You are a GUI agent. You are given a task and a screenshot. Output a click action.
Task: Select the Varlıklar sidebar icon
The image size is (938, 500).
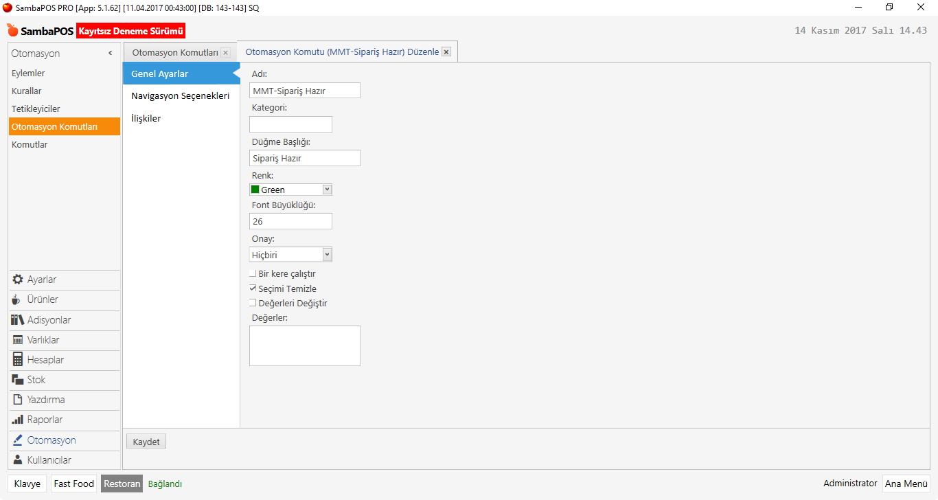click(18, 340)
